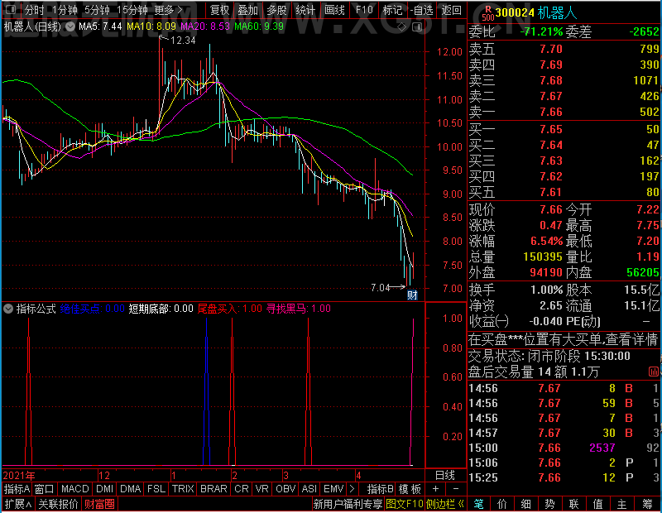Viewport: 662px width, 513px height.
Task: Switch to 分时 intraday view
Action: pyautogui.click(x=34, y=10)
